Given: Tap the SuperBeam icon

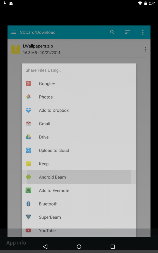Looking at the screenshot, I should (x=28, y=217).
